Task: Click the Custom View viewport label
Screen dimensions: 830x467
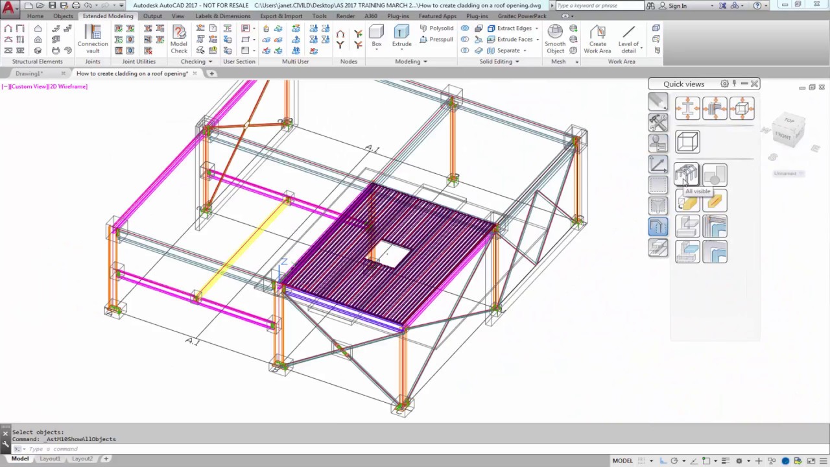Action: pos(29,86)
